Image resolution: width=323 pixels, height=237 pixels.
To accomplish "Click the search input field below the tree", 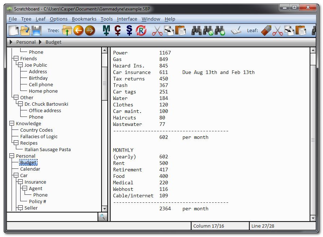I will (x=52, y=217).
